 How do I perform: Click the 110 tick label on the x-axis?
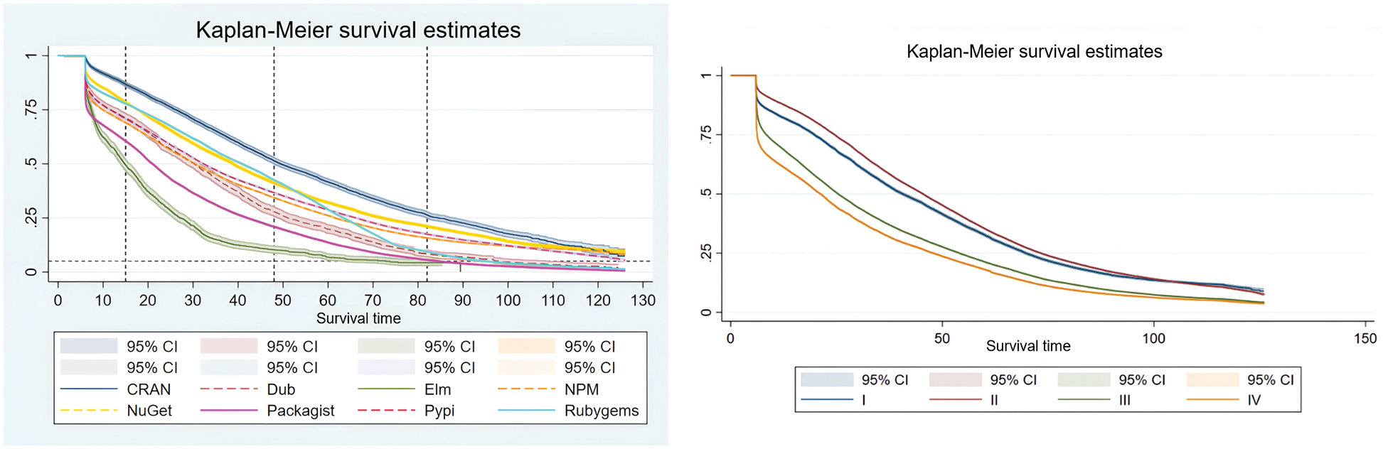click(553, 301)
